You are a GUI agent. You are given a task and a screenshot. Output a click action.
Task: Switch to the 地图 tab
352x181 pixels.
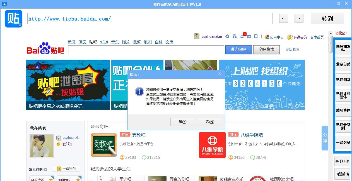point(148,42)
